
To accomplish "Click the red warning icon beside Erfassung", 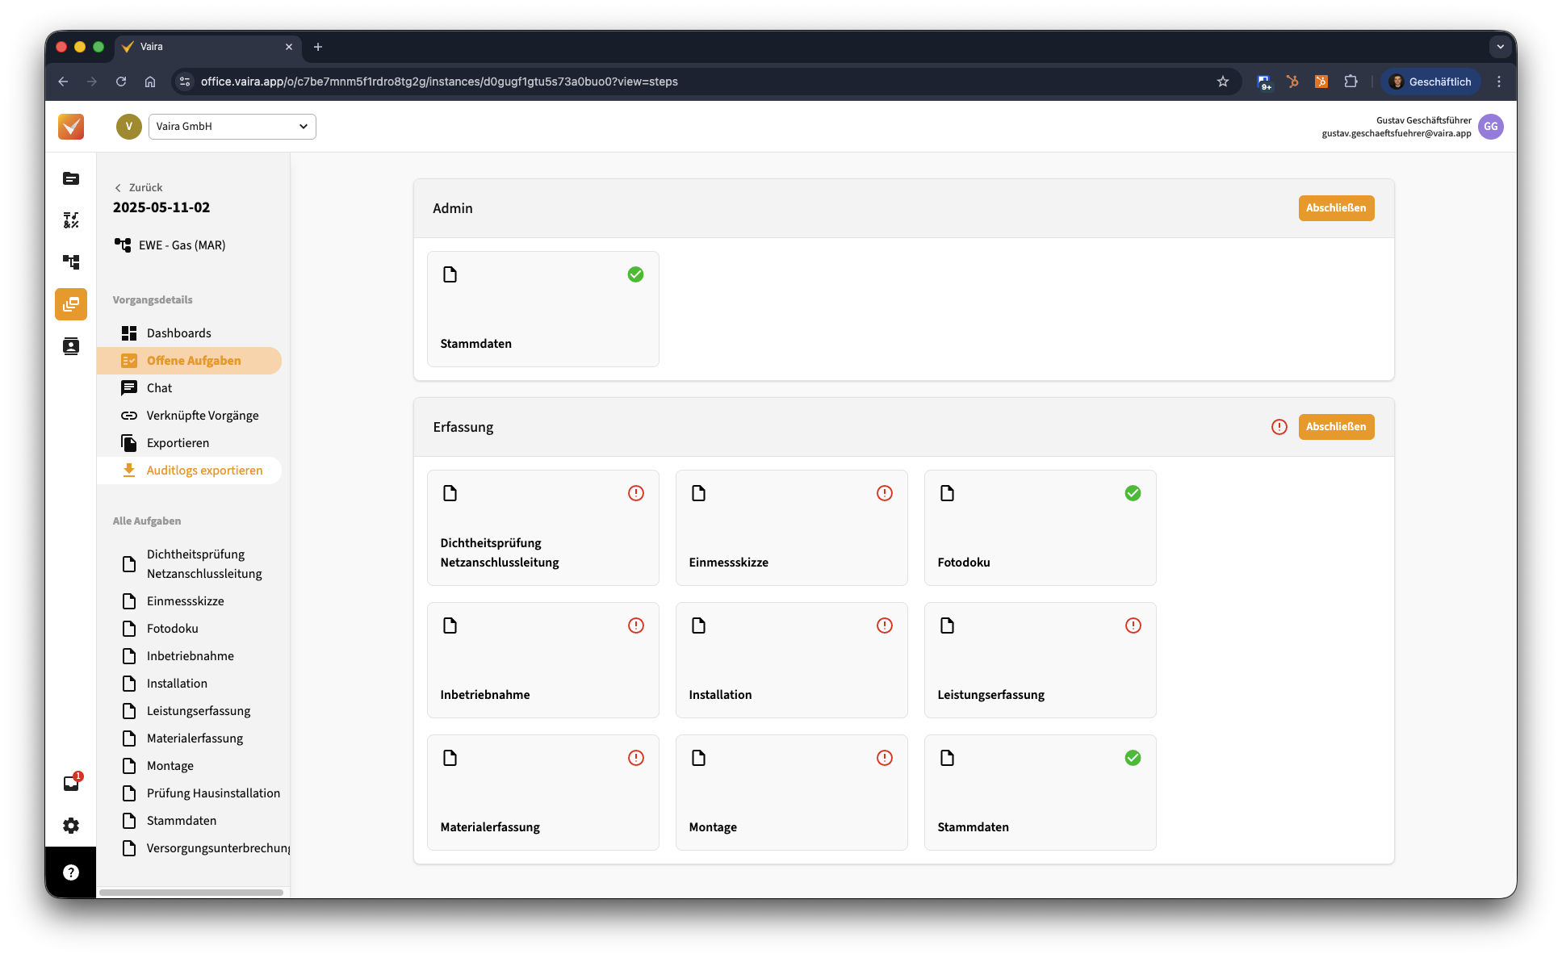I will coord(1279,427).
